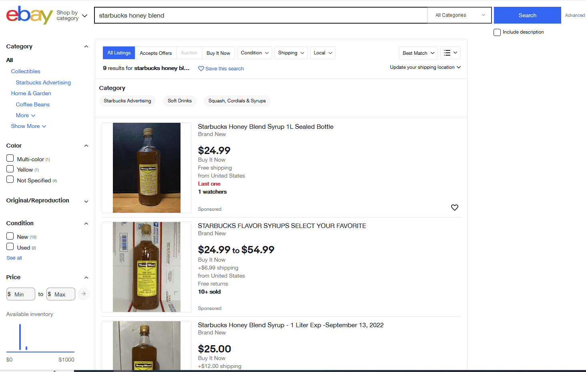The image size is (586, 372).
Task: Check the Yellow color filter
Action: [x=10, y=169]
